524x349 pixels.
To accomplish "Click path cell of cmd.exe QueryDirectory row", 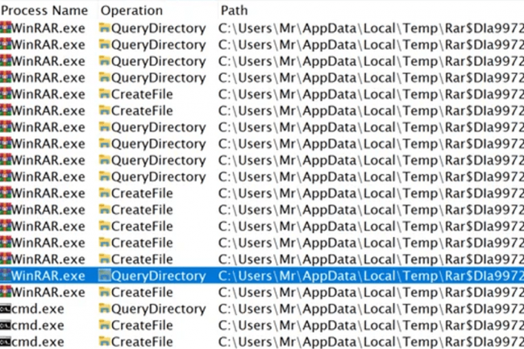I will (x=371, y=309).
